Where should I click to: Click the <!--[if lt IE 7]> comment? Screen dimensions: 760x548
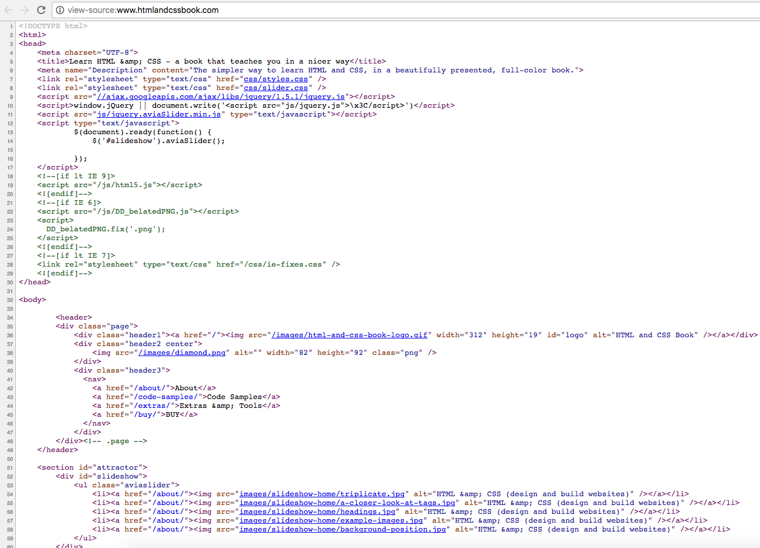coord(76,255)
